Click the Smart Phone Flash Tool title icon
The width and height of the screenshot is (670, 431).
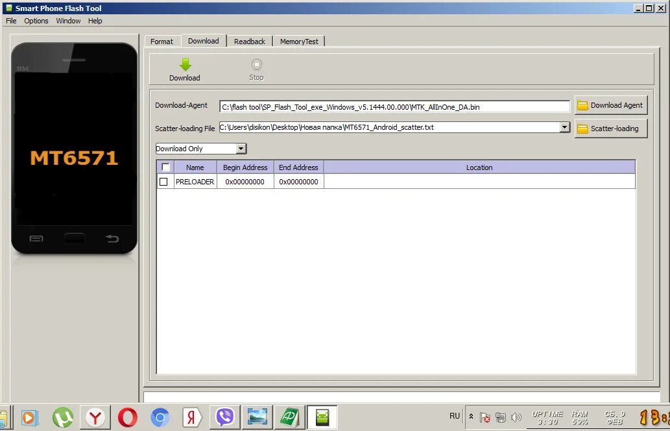click(x=8, y=8)
